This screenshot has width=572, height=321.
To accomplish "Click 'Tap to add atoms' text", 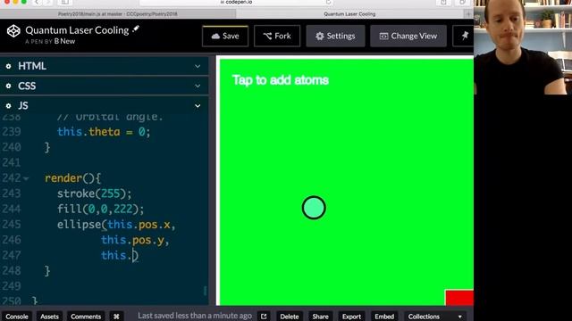I will (x=281, y=80).
